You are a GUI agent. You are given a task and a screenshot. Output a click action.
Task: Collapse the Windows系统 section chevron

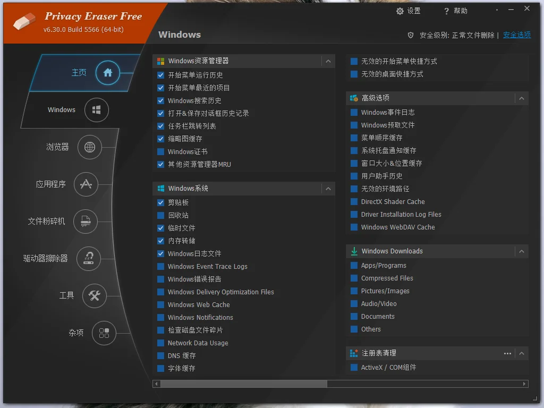[328, 189]
